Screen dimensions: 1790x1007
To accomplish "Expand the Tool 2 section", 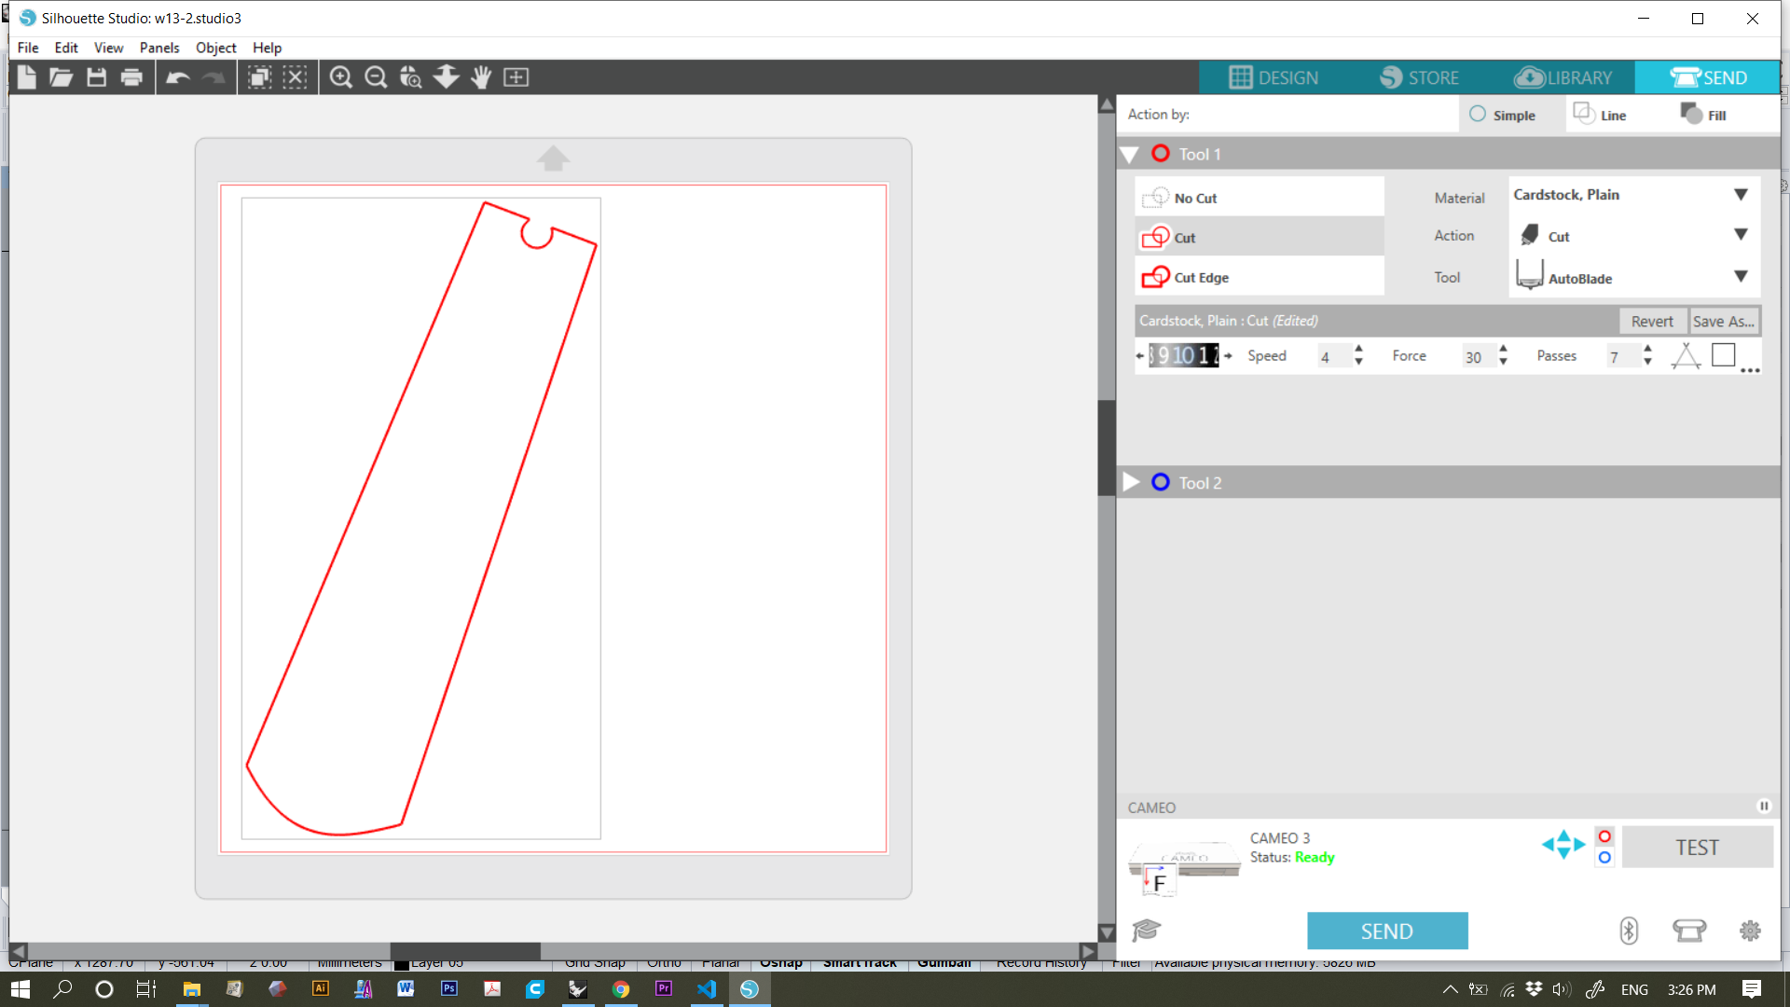I will (1131, 482).
